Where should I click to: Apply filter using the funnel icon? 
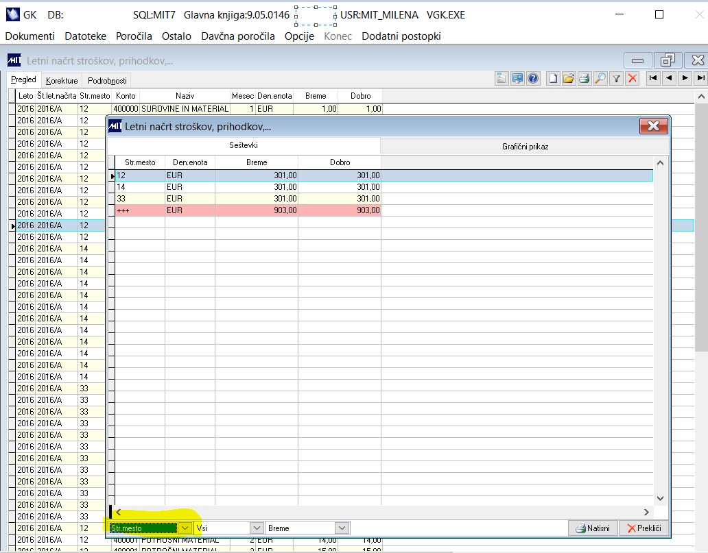(x=616, y=79)
